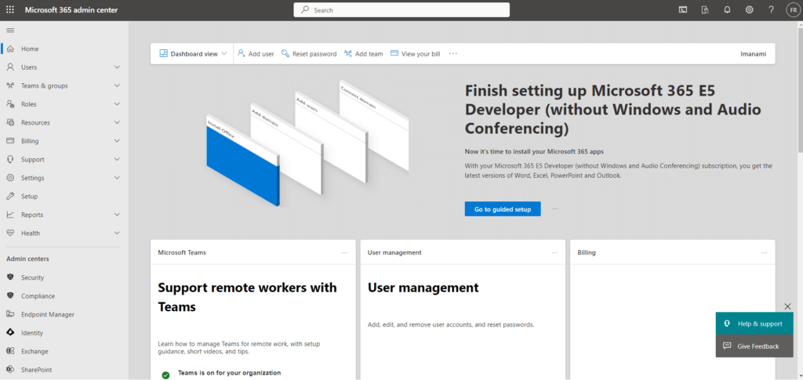This screenshot has height=380, width=803.
Task: Open the FR account avatar
Action: click(x=793, y=9)
